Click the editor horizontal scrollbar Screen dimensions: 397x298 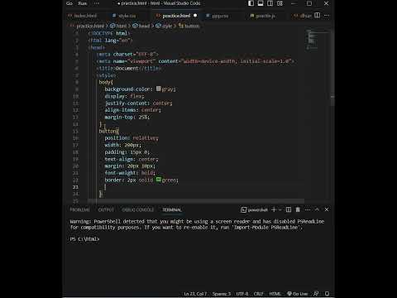click(x=196, y=201)
